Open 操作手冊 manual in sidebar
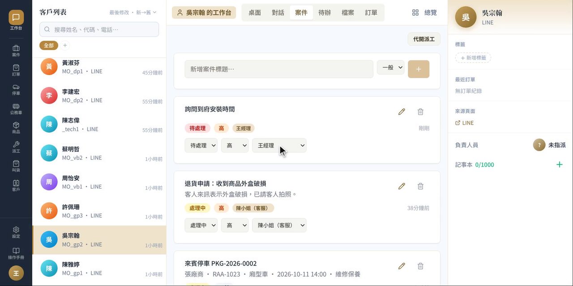Image resolution: width=573 pixels, height=286 pixels. click(x=16, y=253)
